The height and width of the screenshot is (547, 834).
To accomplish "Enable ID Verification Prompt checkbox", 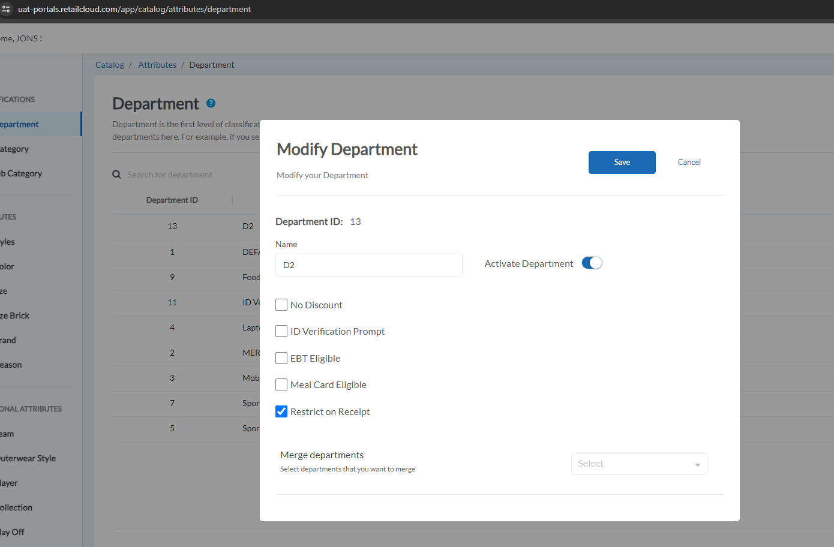I will (281, 331).
